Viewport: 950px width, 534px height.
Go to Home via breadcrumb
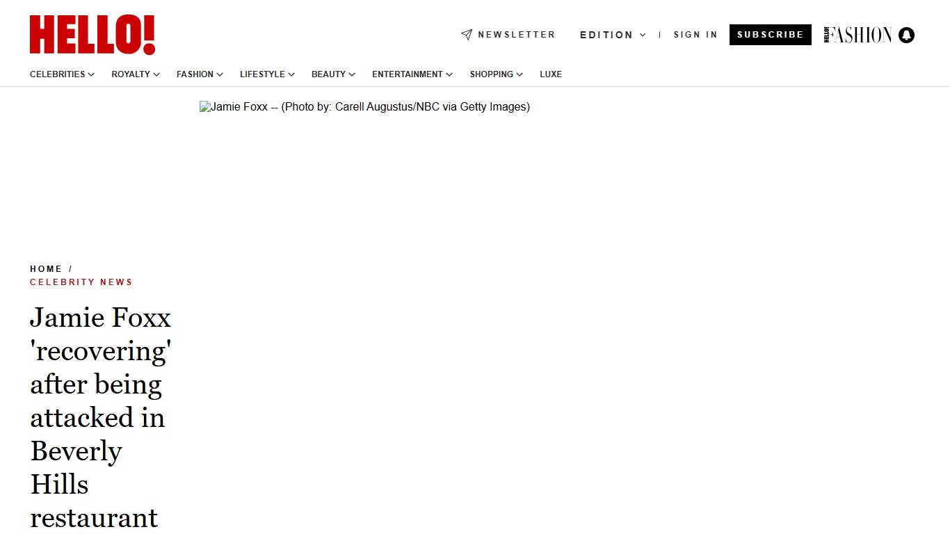46,269
